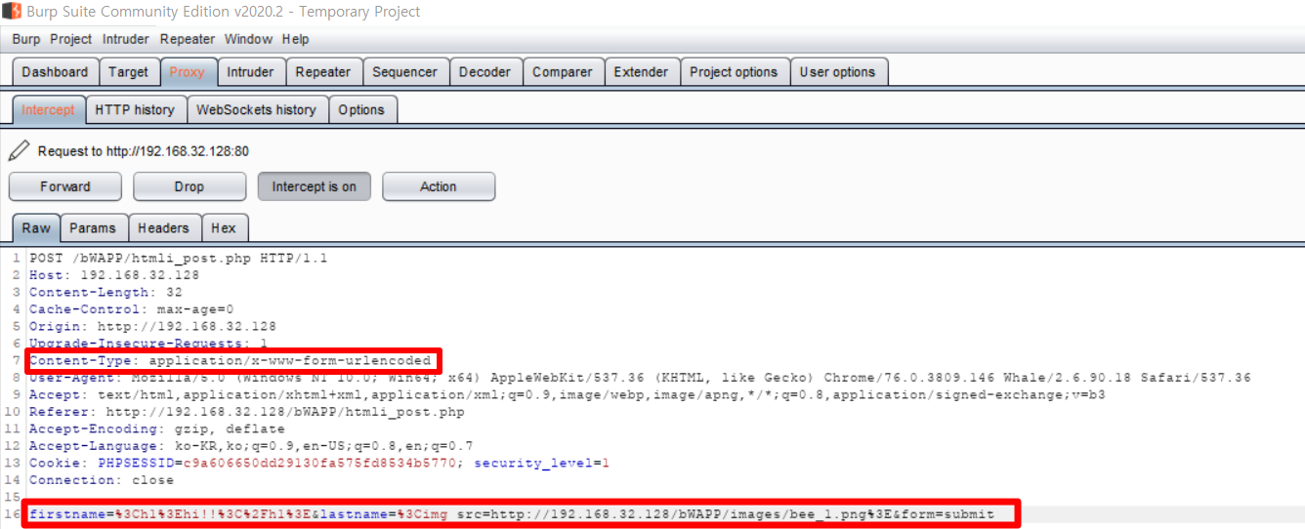Switch to the Headers view tab
This screenshot has height=529, width=1305.
163,228
